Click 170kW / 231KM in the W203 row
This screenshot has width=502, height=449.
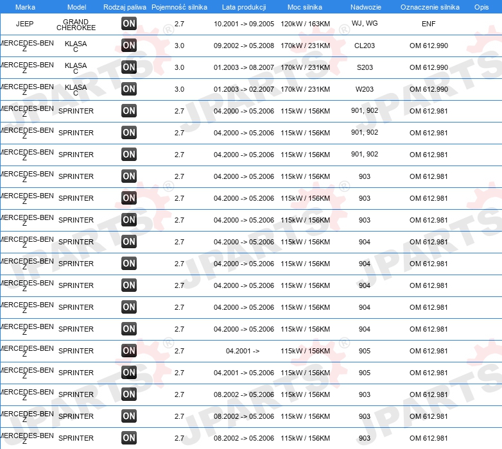(305, 89)
